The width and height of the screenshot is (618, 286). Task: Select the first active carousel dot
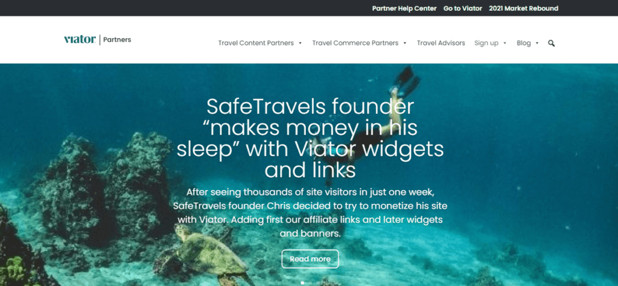[302, 283]
